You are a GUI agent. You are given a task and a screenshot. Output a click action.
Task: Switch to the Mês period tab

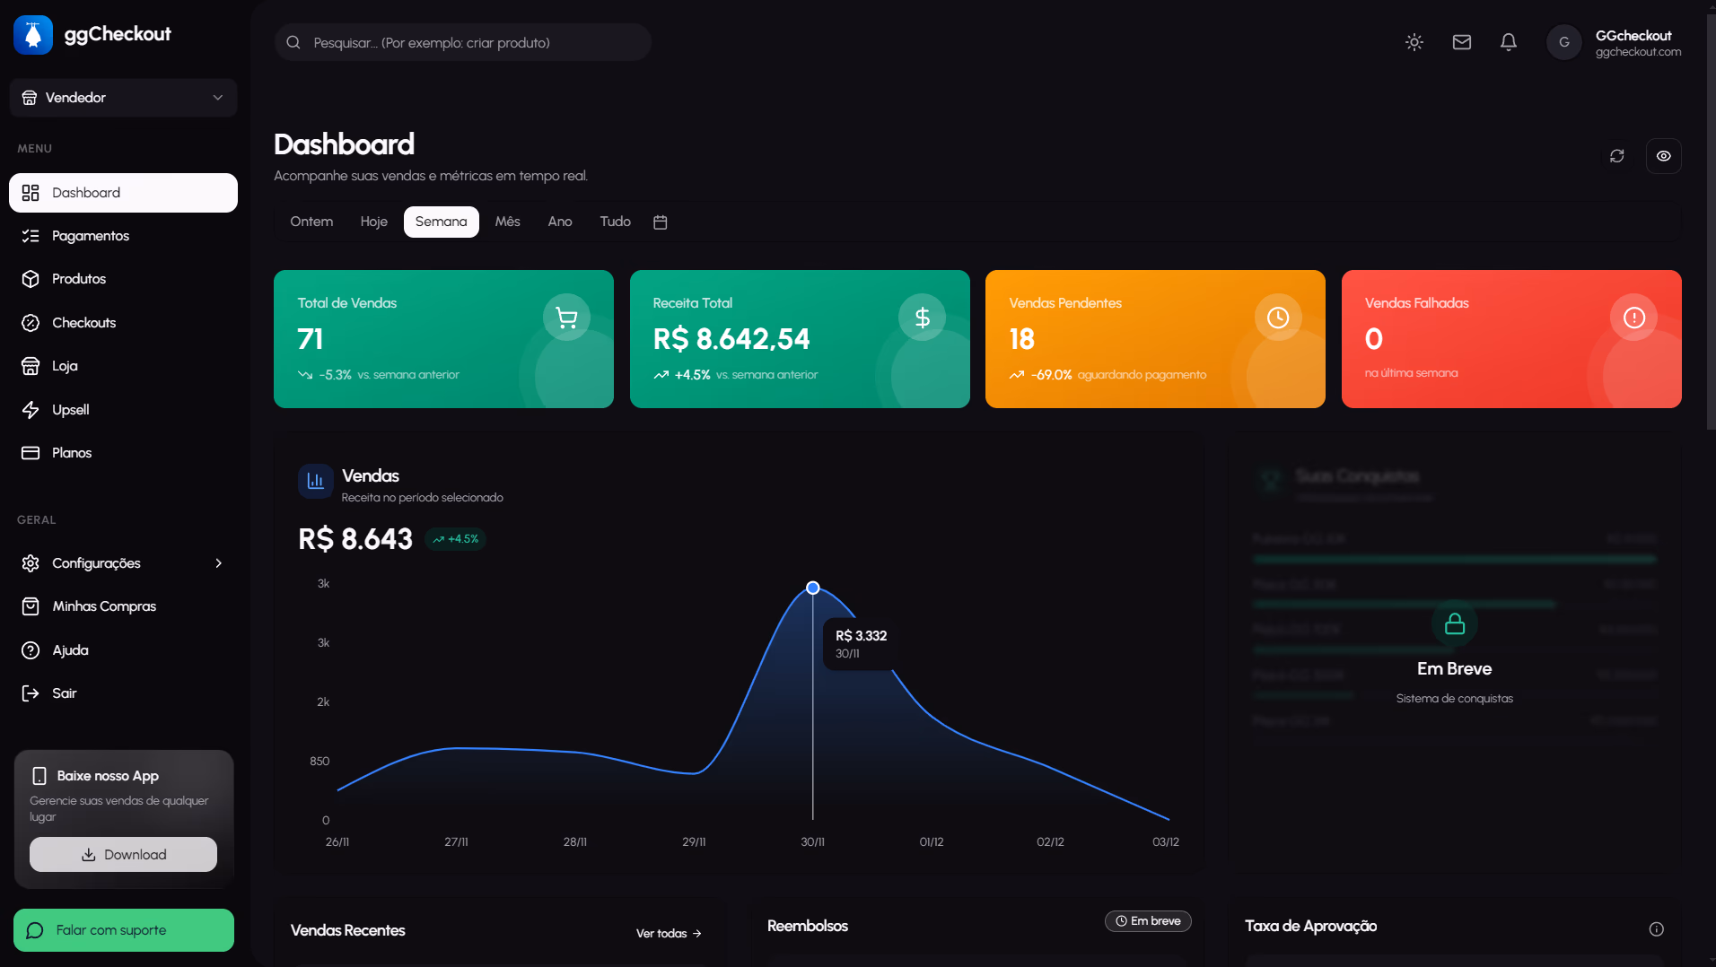[x=508, y=222]
